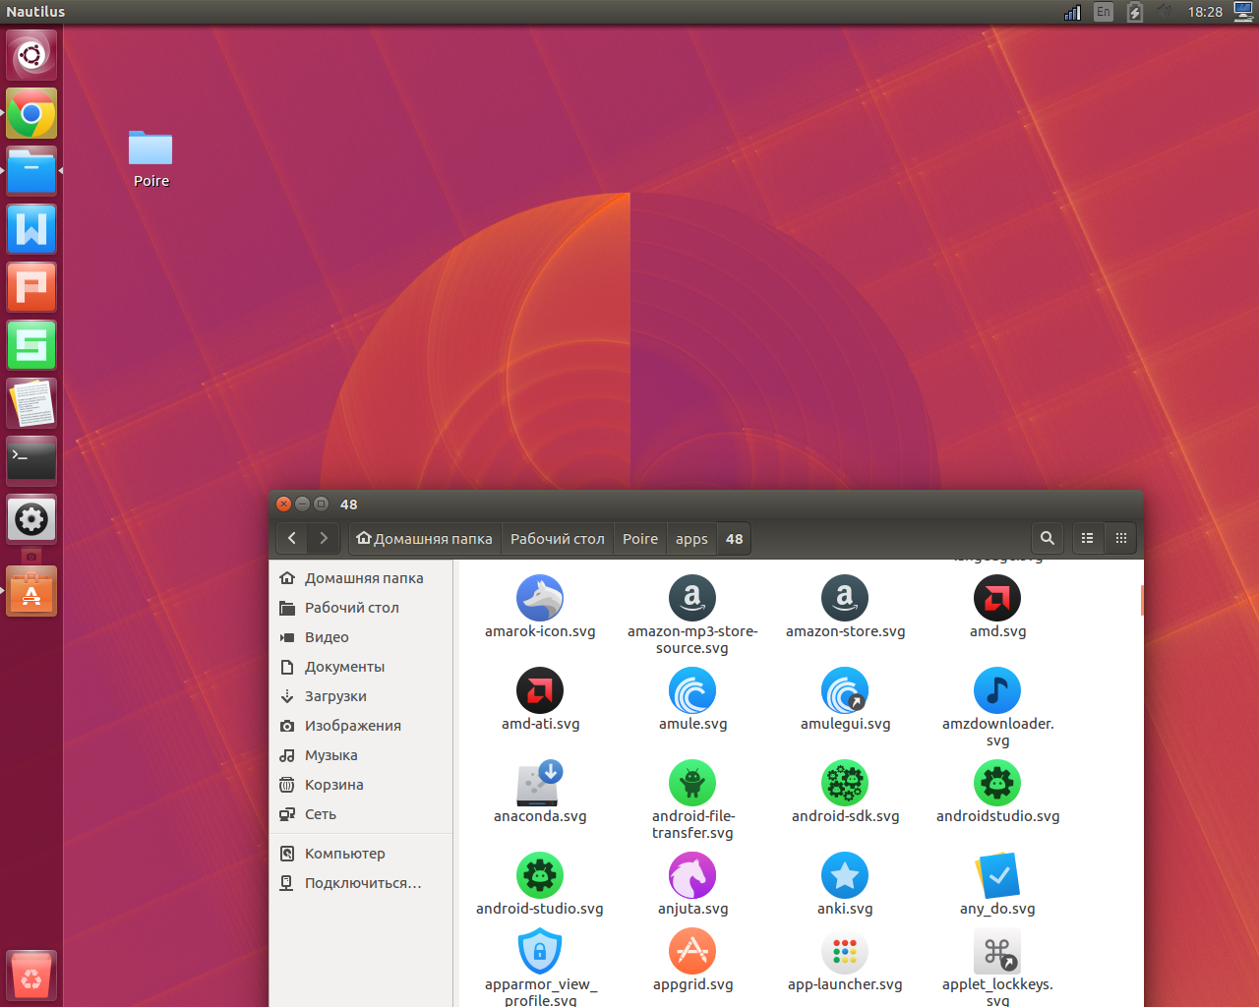Select the android-sdk.svg icon
Screen dimensions: 1259x1007
click(845, 783)
